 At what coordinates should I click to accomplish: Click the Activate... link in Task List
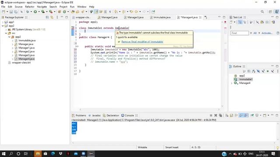267,33
